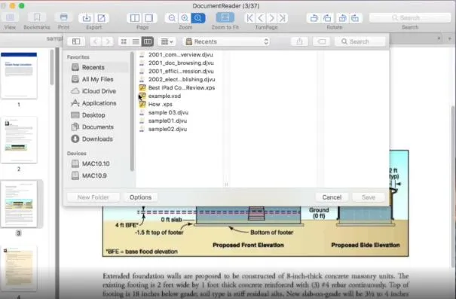
Task: Click the leftmost Rotate icon
Action: pos(314,18)
